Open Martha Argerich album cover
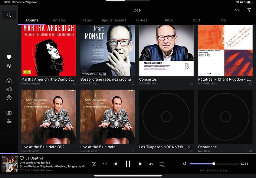256x178 pixels. 49,50
